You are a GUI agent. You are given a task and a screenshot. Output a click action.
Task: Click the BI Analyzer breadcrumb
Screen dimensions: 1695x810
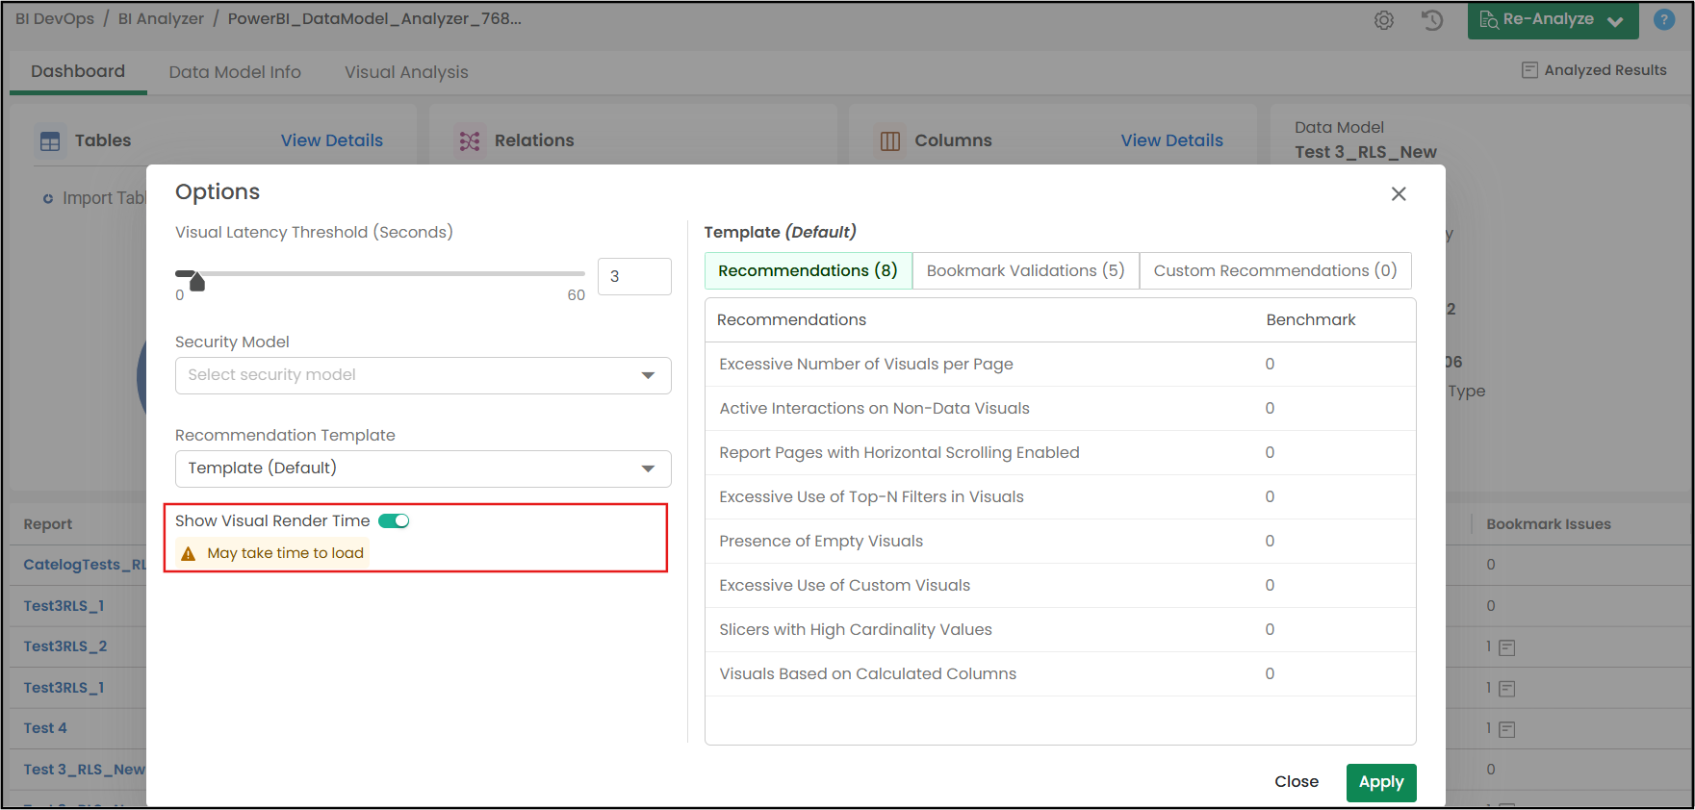coord(161,18)
